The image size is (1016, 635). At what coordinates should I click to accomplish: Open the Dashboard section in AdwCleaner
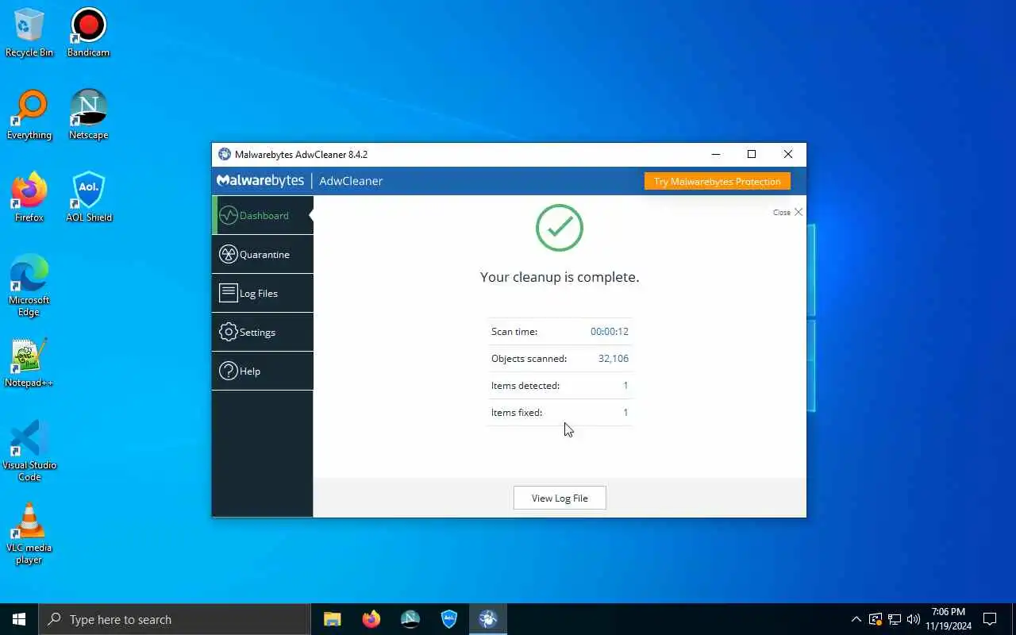click(263, 215)
